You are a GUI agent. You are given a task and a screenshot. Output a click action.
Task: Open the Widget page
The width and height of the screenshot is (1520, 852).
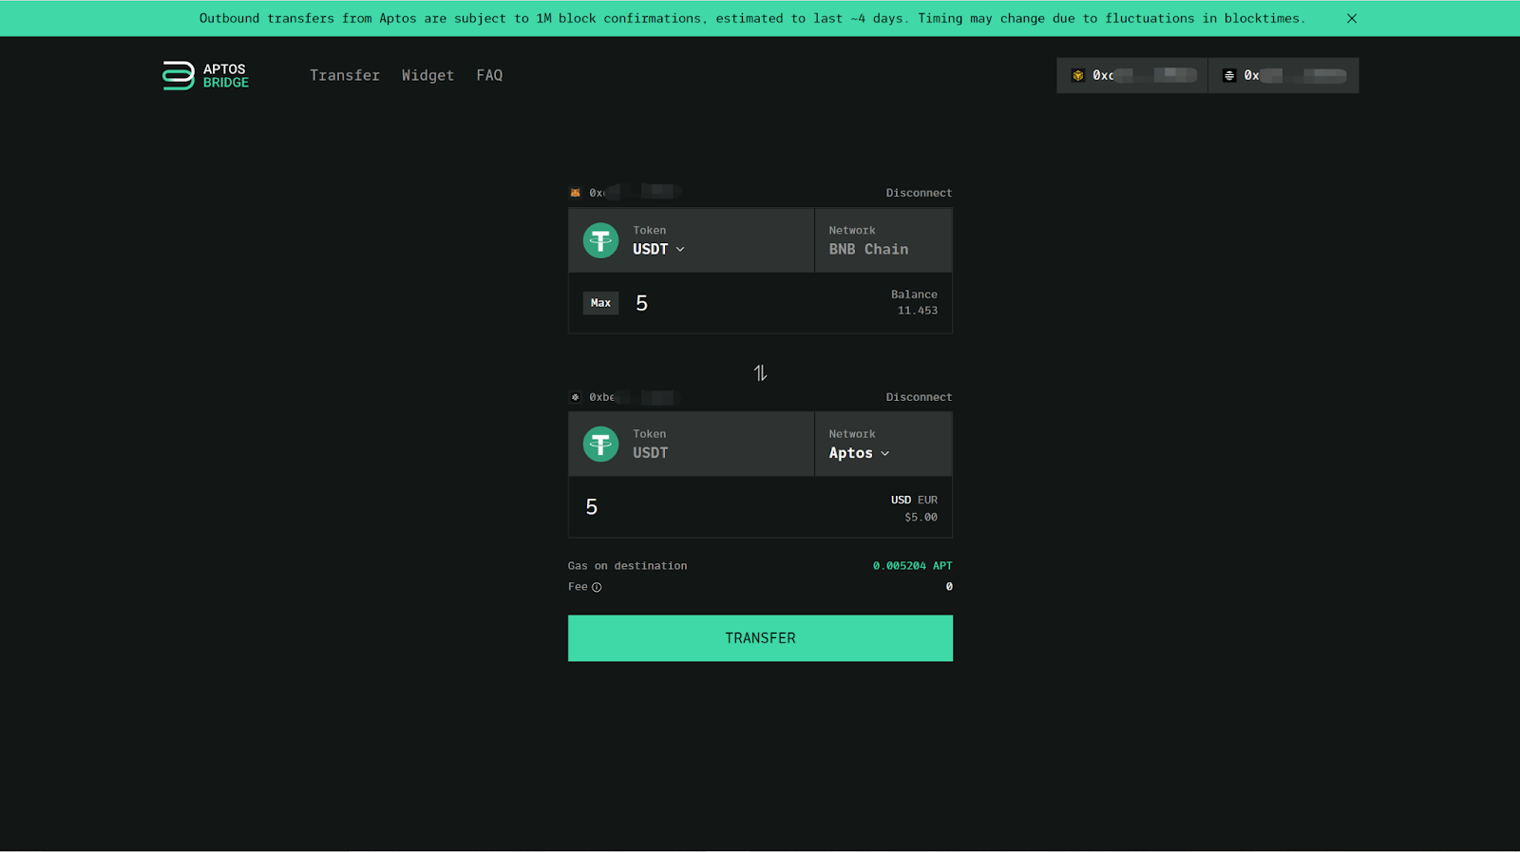[x=427, y=75]
